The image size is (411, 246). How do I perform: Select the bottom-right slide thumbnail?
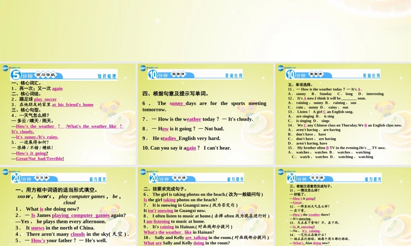342,205
